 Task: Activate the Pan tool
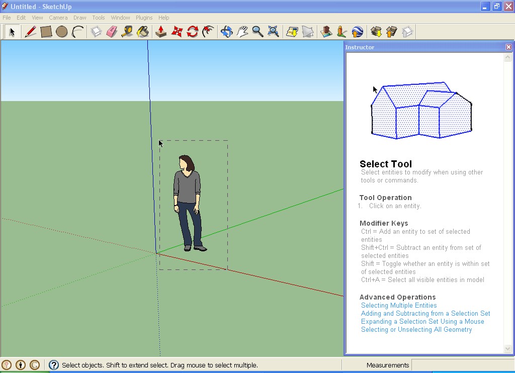click(x=243, y=31)
